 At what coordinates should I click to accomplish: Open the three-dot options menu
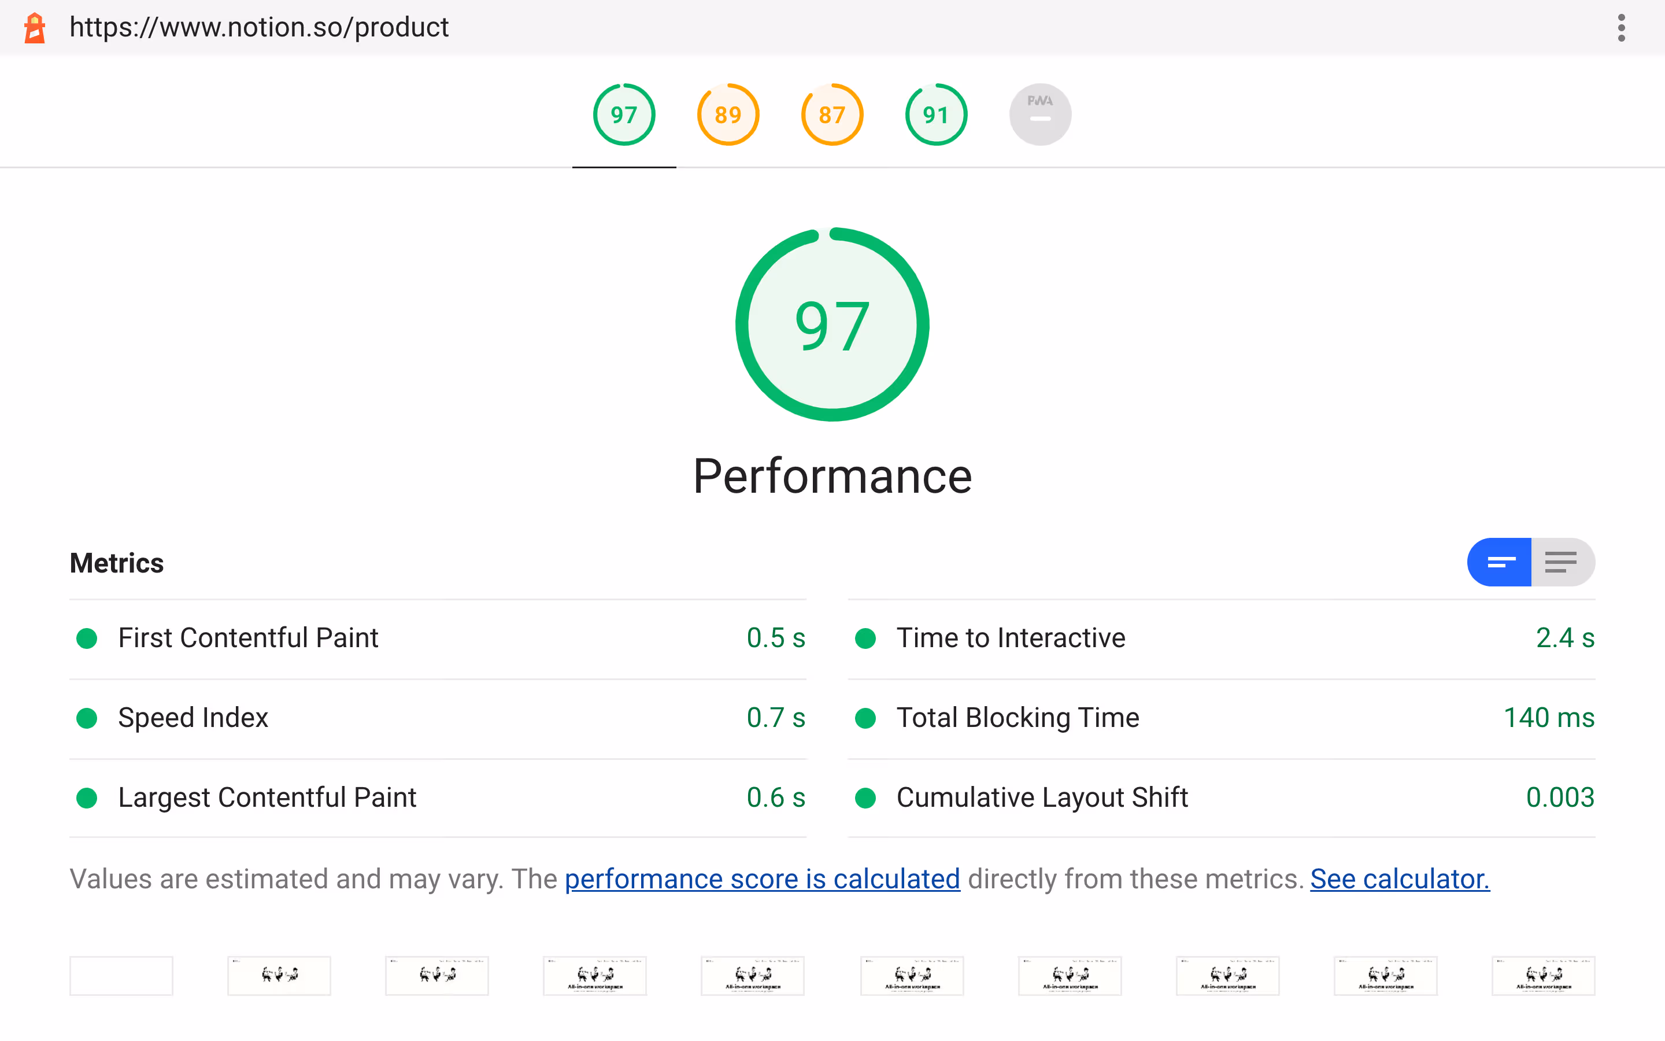click(1621, 28)
